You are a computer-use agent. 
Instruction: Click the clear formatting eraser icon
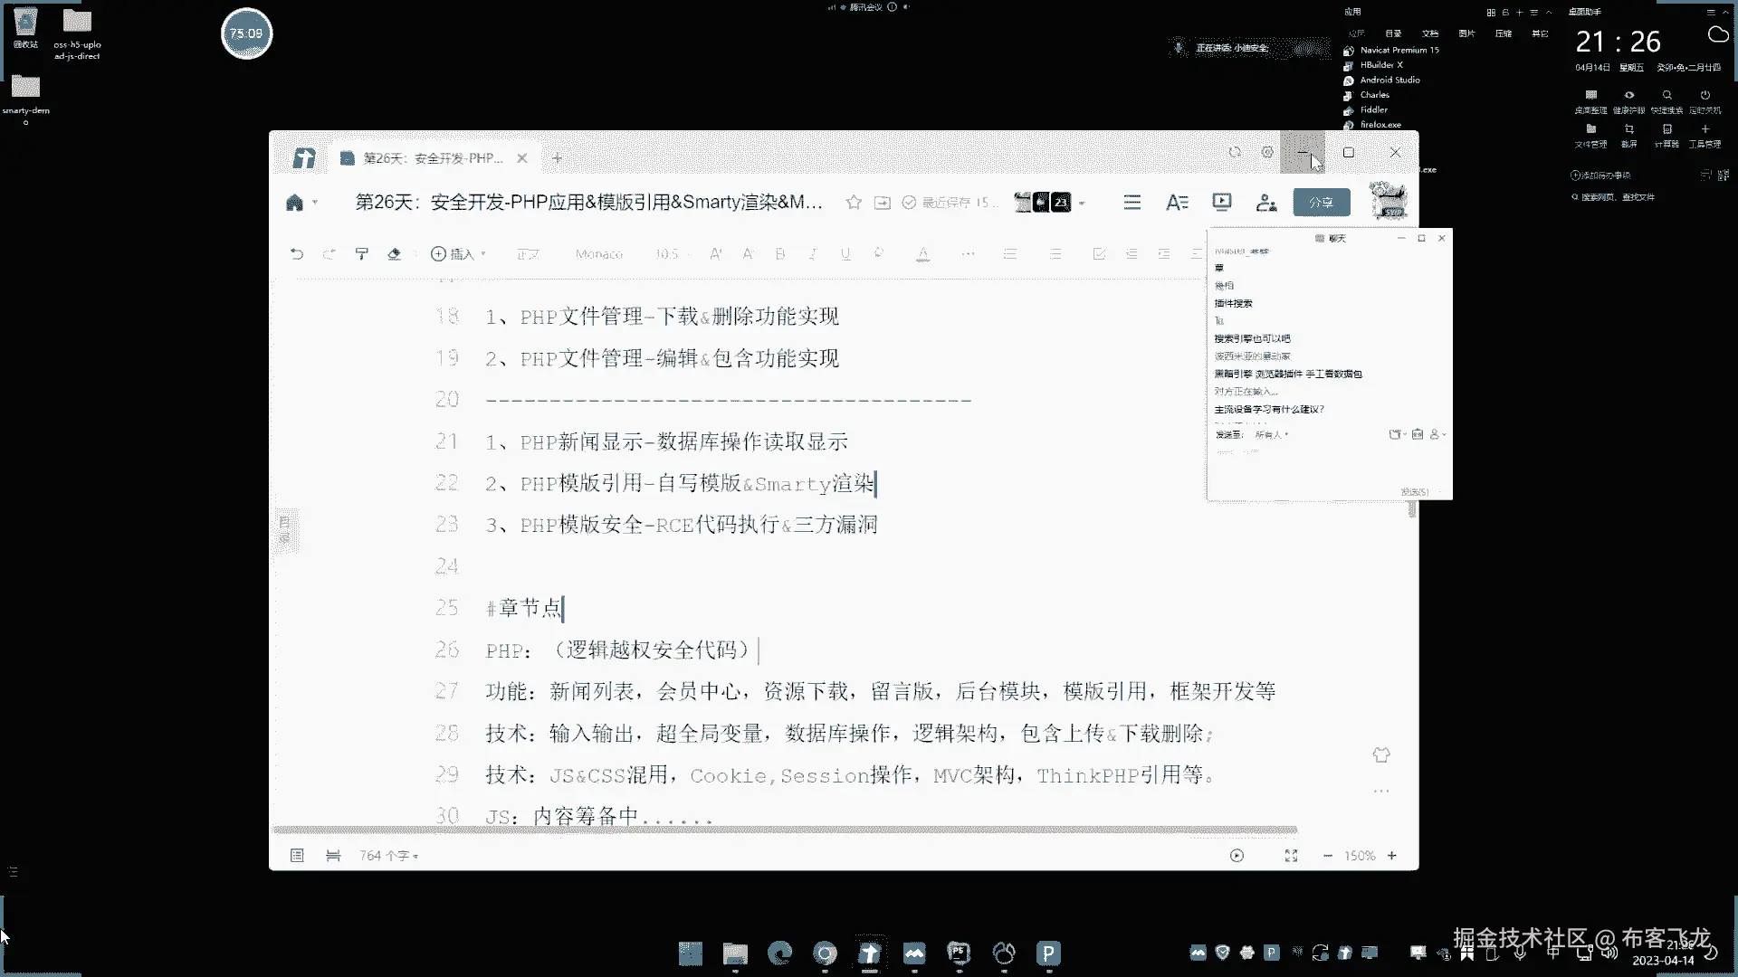394,254
